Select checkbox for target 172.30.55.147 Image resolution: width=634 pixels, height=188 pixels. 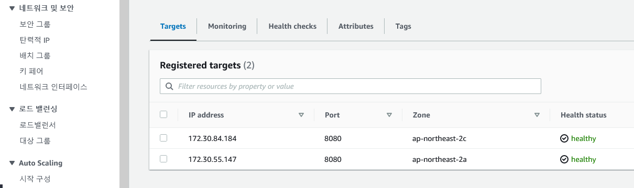coord(163,159)
